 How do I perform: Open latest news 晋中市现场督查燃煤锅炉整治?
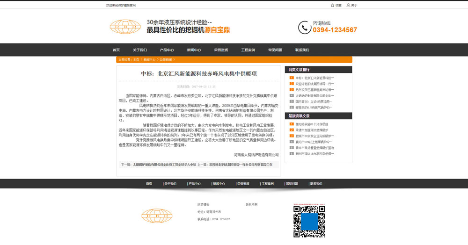pos(314,148)
